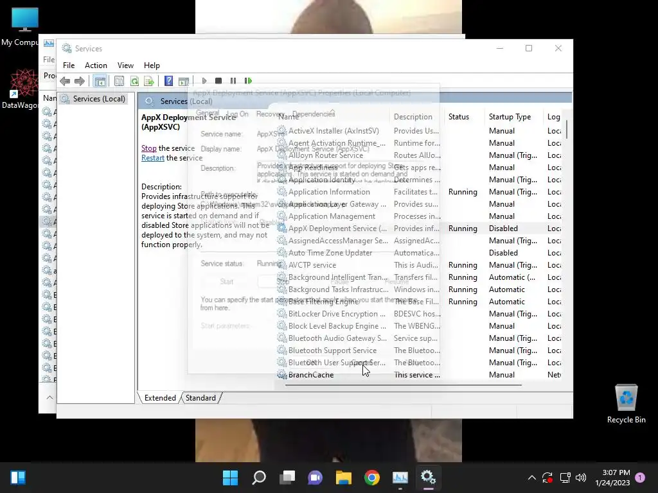Select the Auto Time Zone Updater service
The image size is (658, 493).
419,253
